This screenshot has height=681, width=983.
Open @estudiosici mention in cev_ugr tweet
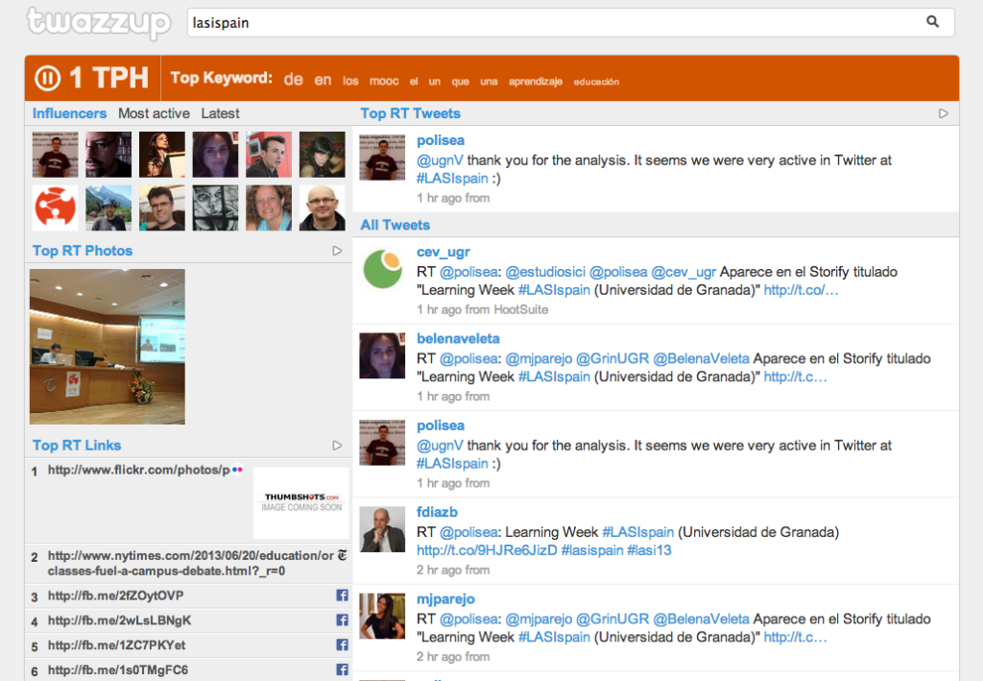point(545,272)
